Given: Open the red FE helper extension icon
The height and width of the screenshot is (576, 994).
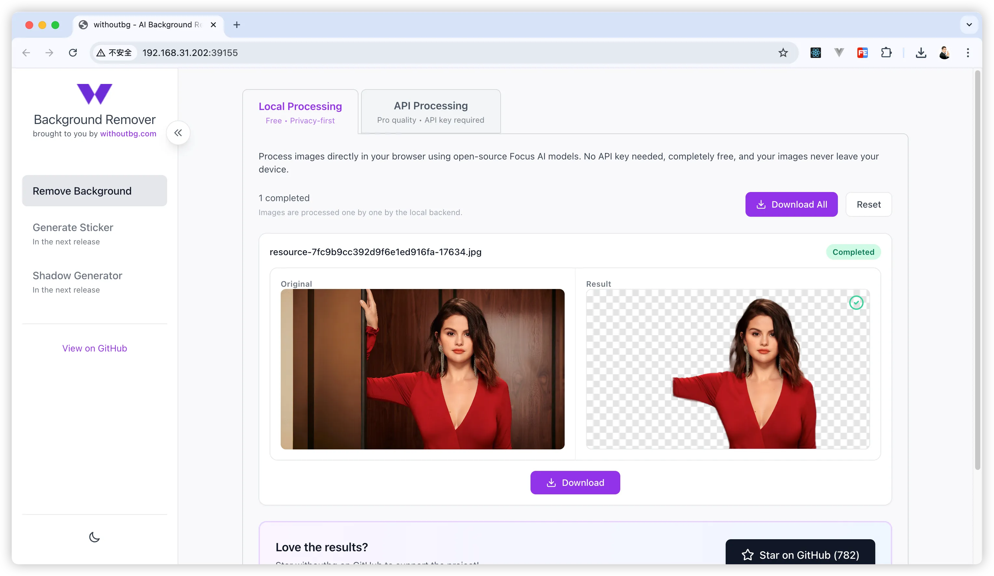Looking at the screenshot, I should 863,53.
